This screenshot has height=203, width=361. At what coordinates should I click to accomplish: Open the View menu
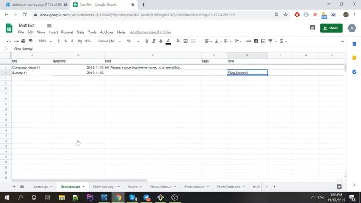point(41,32)
